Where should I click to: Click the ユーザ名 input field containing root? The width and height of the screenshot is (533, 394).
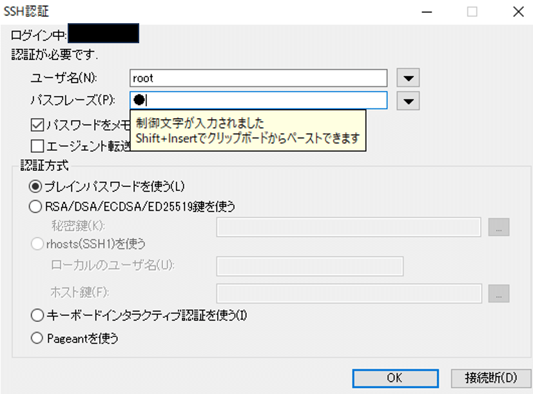click(258, 78)
